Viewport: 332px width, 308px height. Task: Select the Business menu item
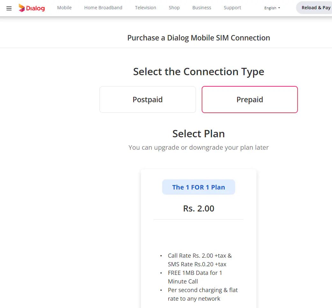coord(202,8)
